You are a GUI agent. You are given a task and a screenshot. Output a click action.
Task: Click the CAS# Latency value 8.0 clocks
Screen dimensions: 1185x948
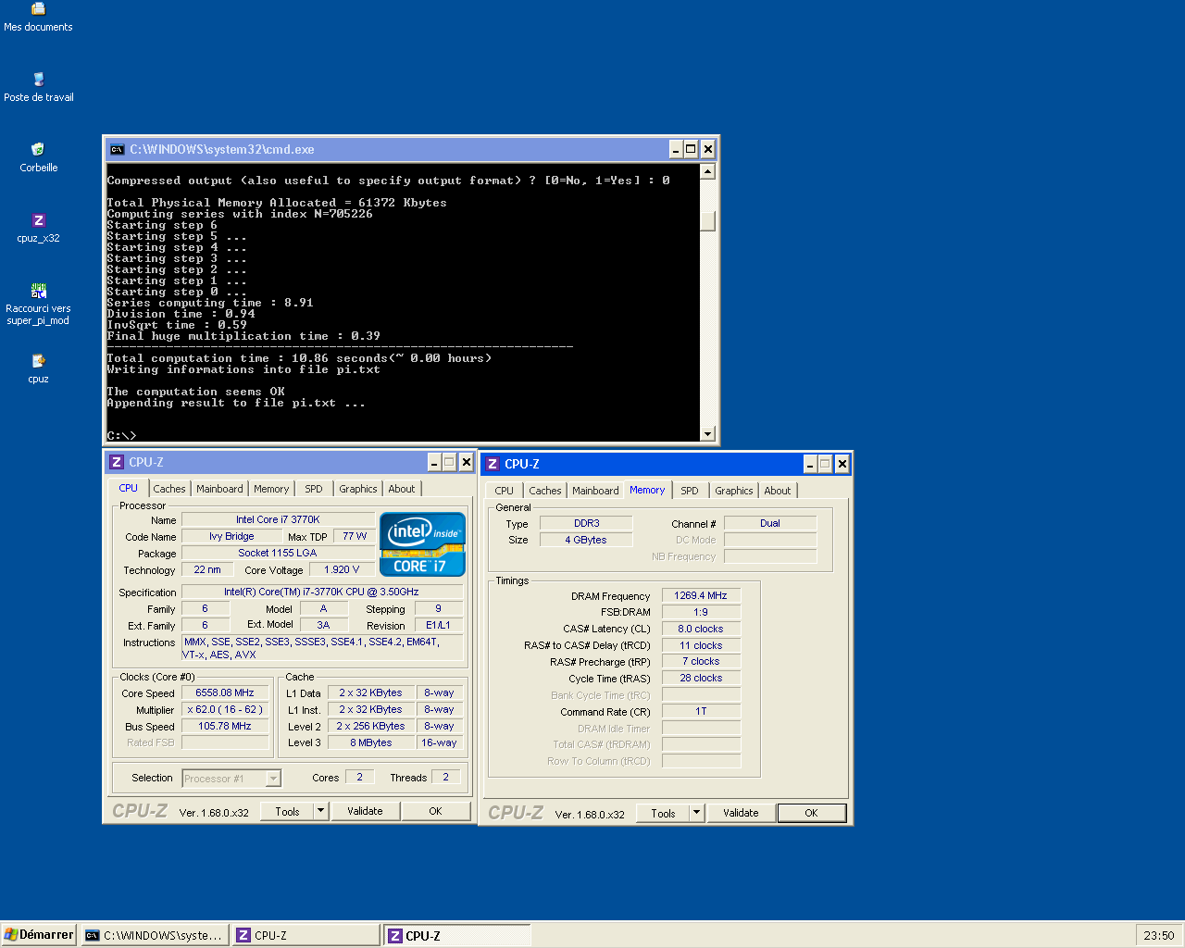[701, 629]
